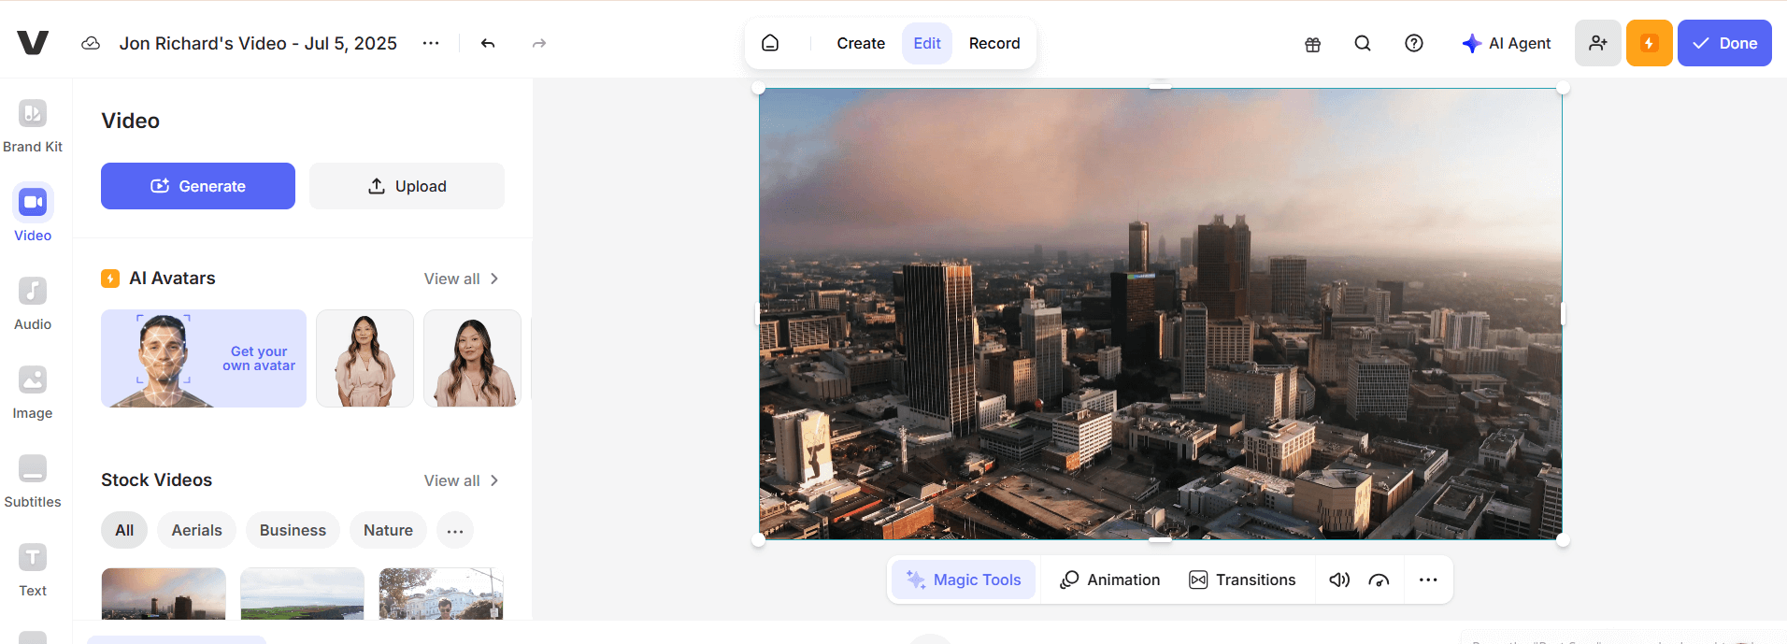Filter stock videos by Nature
The width and height of the screenshot is (1787, 644).
click(388, 530)
